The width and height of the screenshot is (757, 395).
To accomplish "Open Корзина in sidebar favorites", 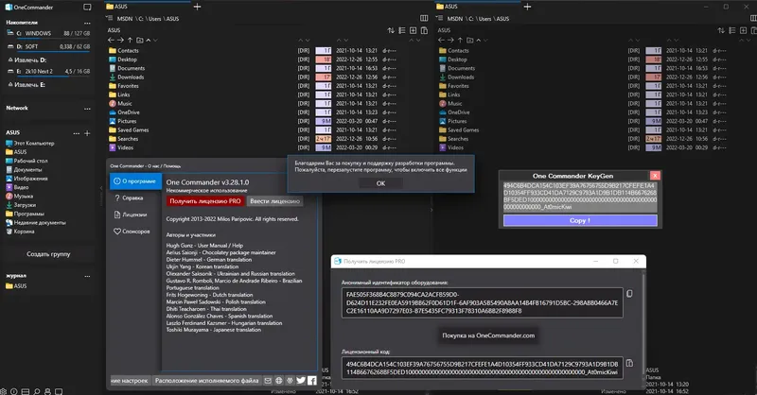I will 20,232.
